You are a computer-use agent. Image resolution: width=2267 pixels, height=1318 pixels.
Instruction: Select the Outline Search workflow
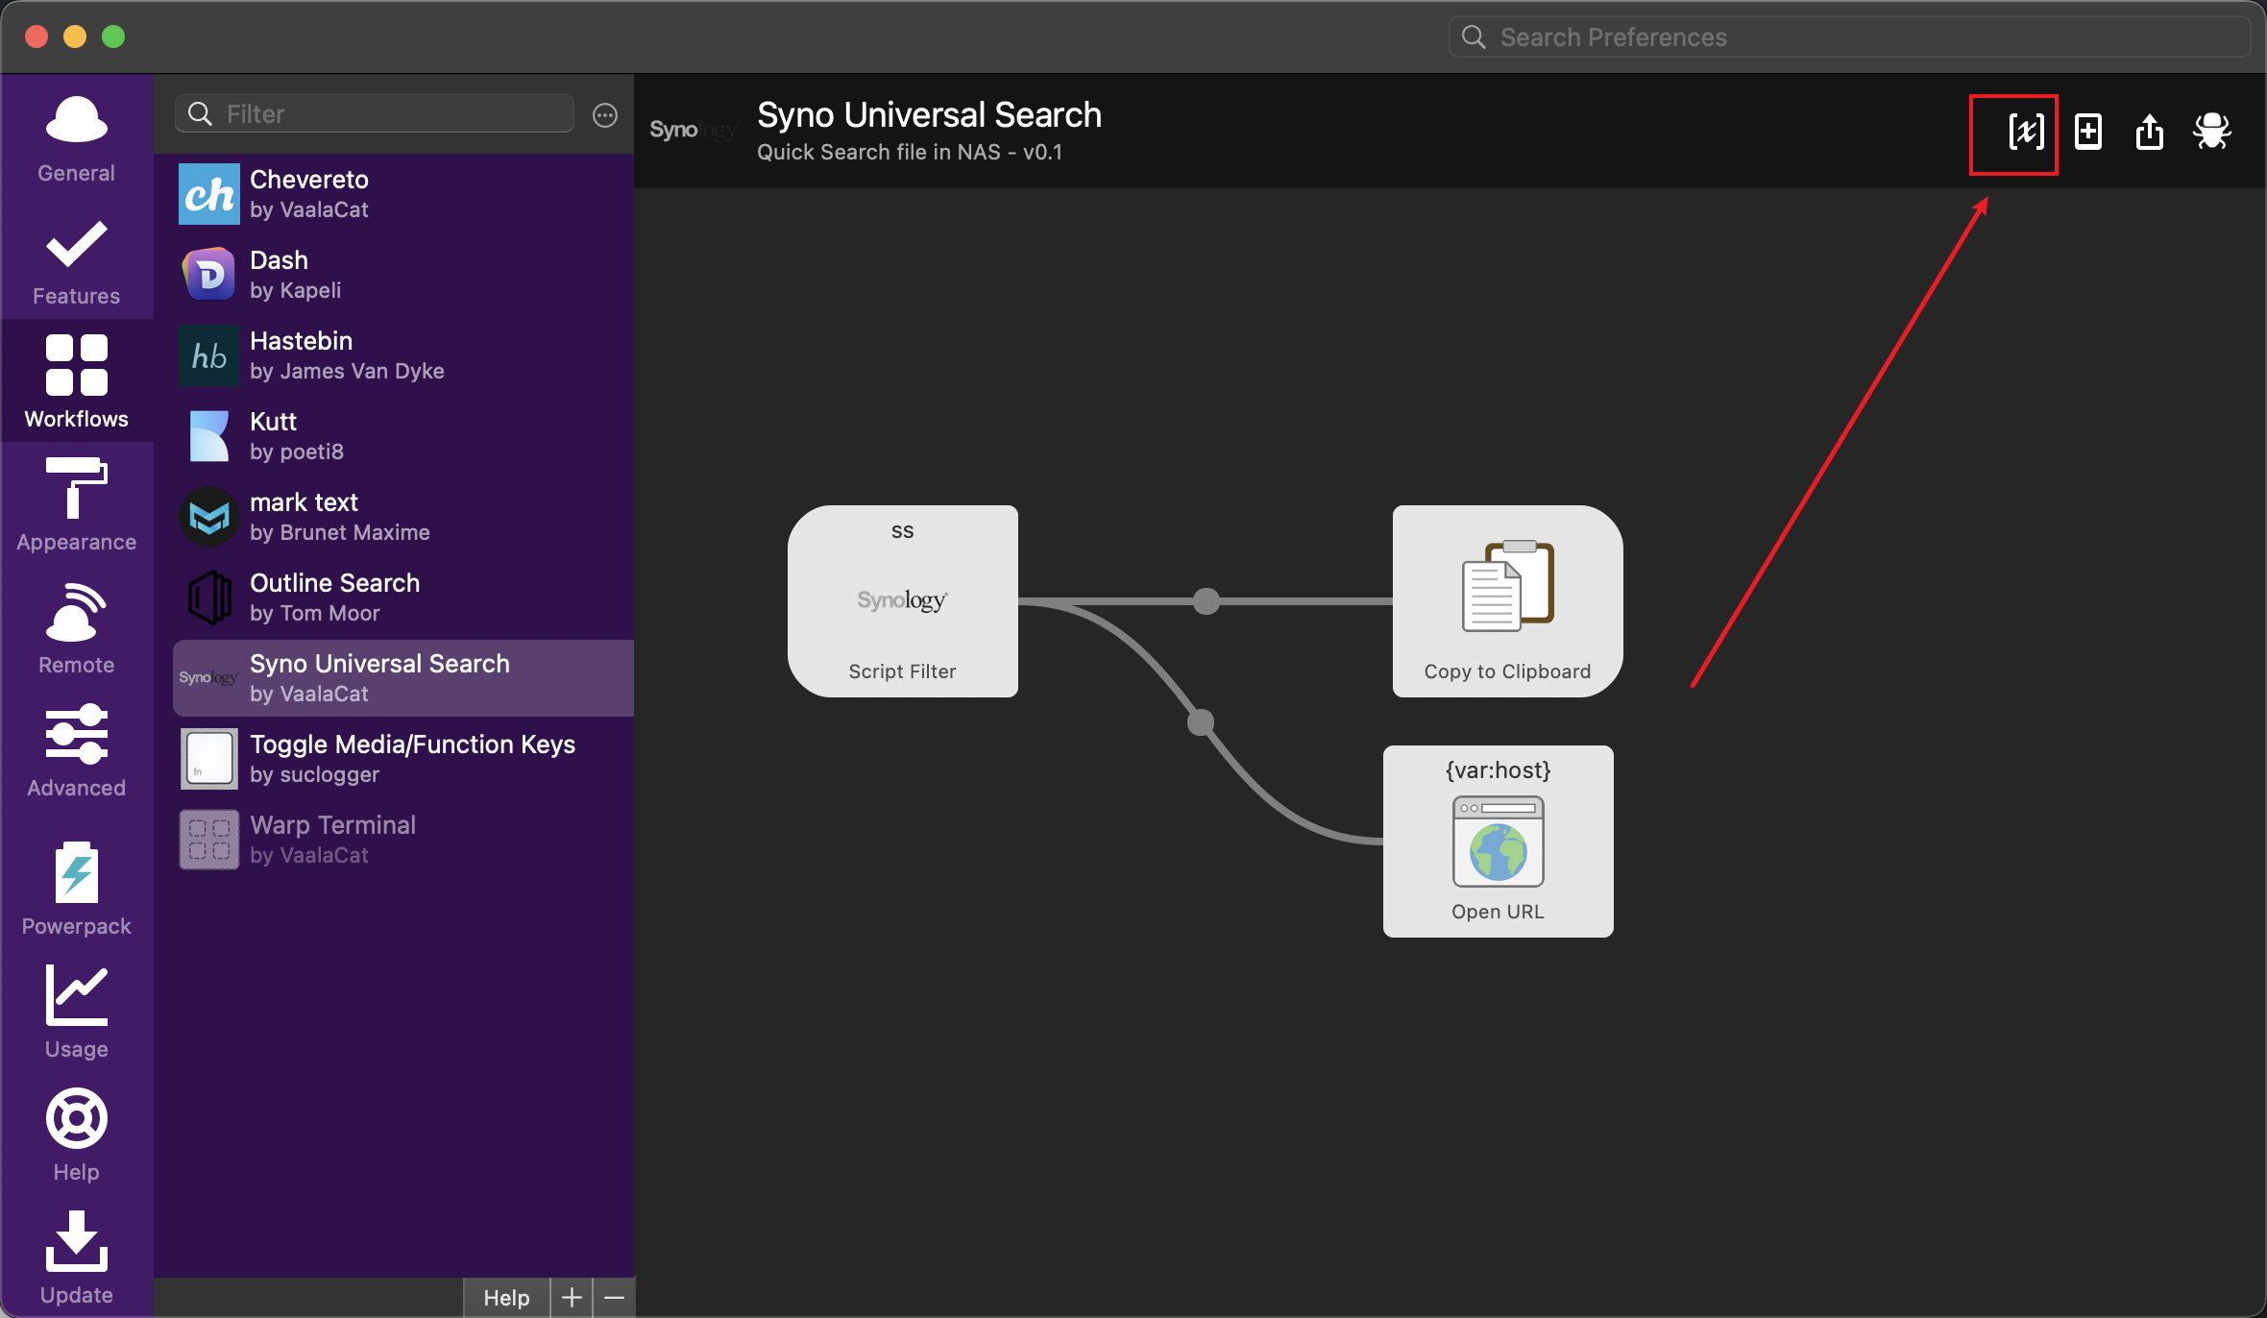(402, 598)
